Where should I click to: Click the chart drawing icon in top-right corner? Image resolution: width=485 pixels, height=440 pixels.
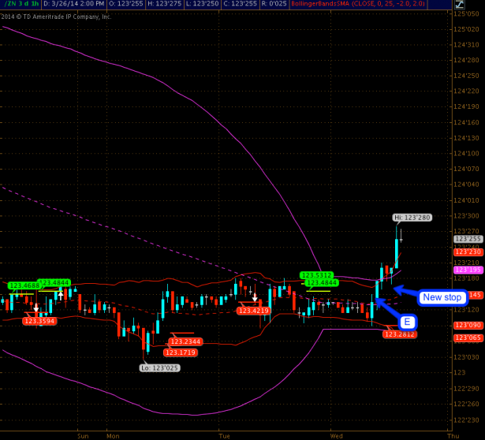[460, 4]
